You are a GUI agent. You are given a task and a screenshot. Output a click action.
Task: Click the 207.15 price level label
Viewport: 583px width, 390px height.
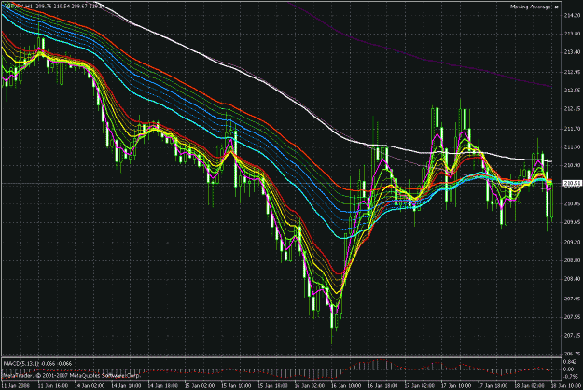[573, 335]
